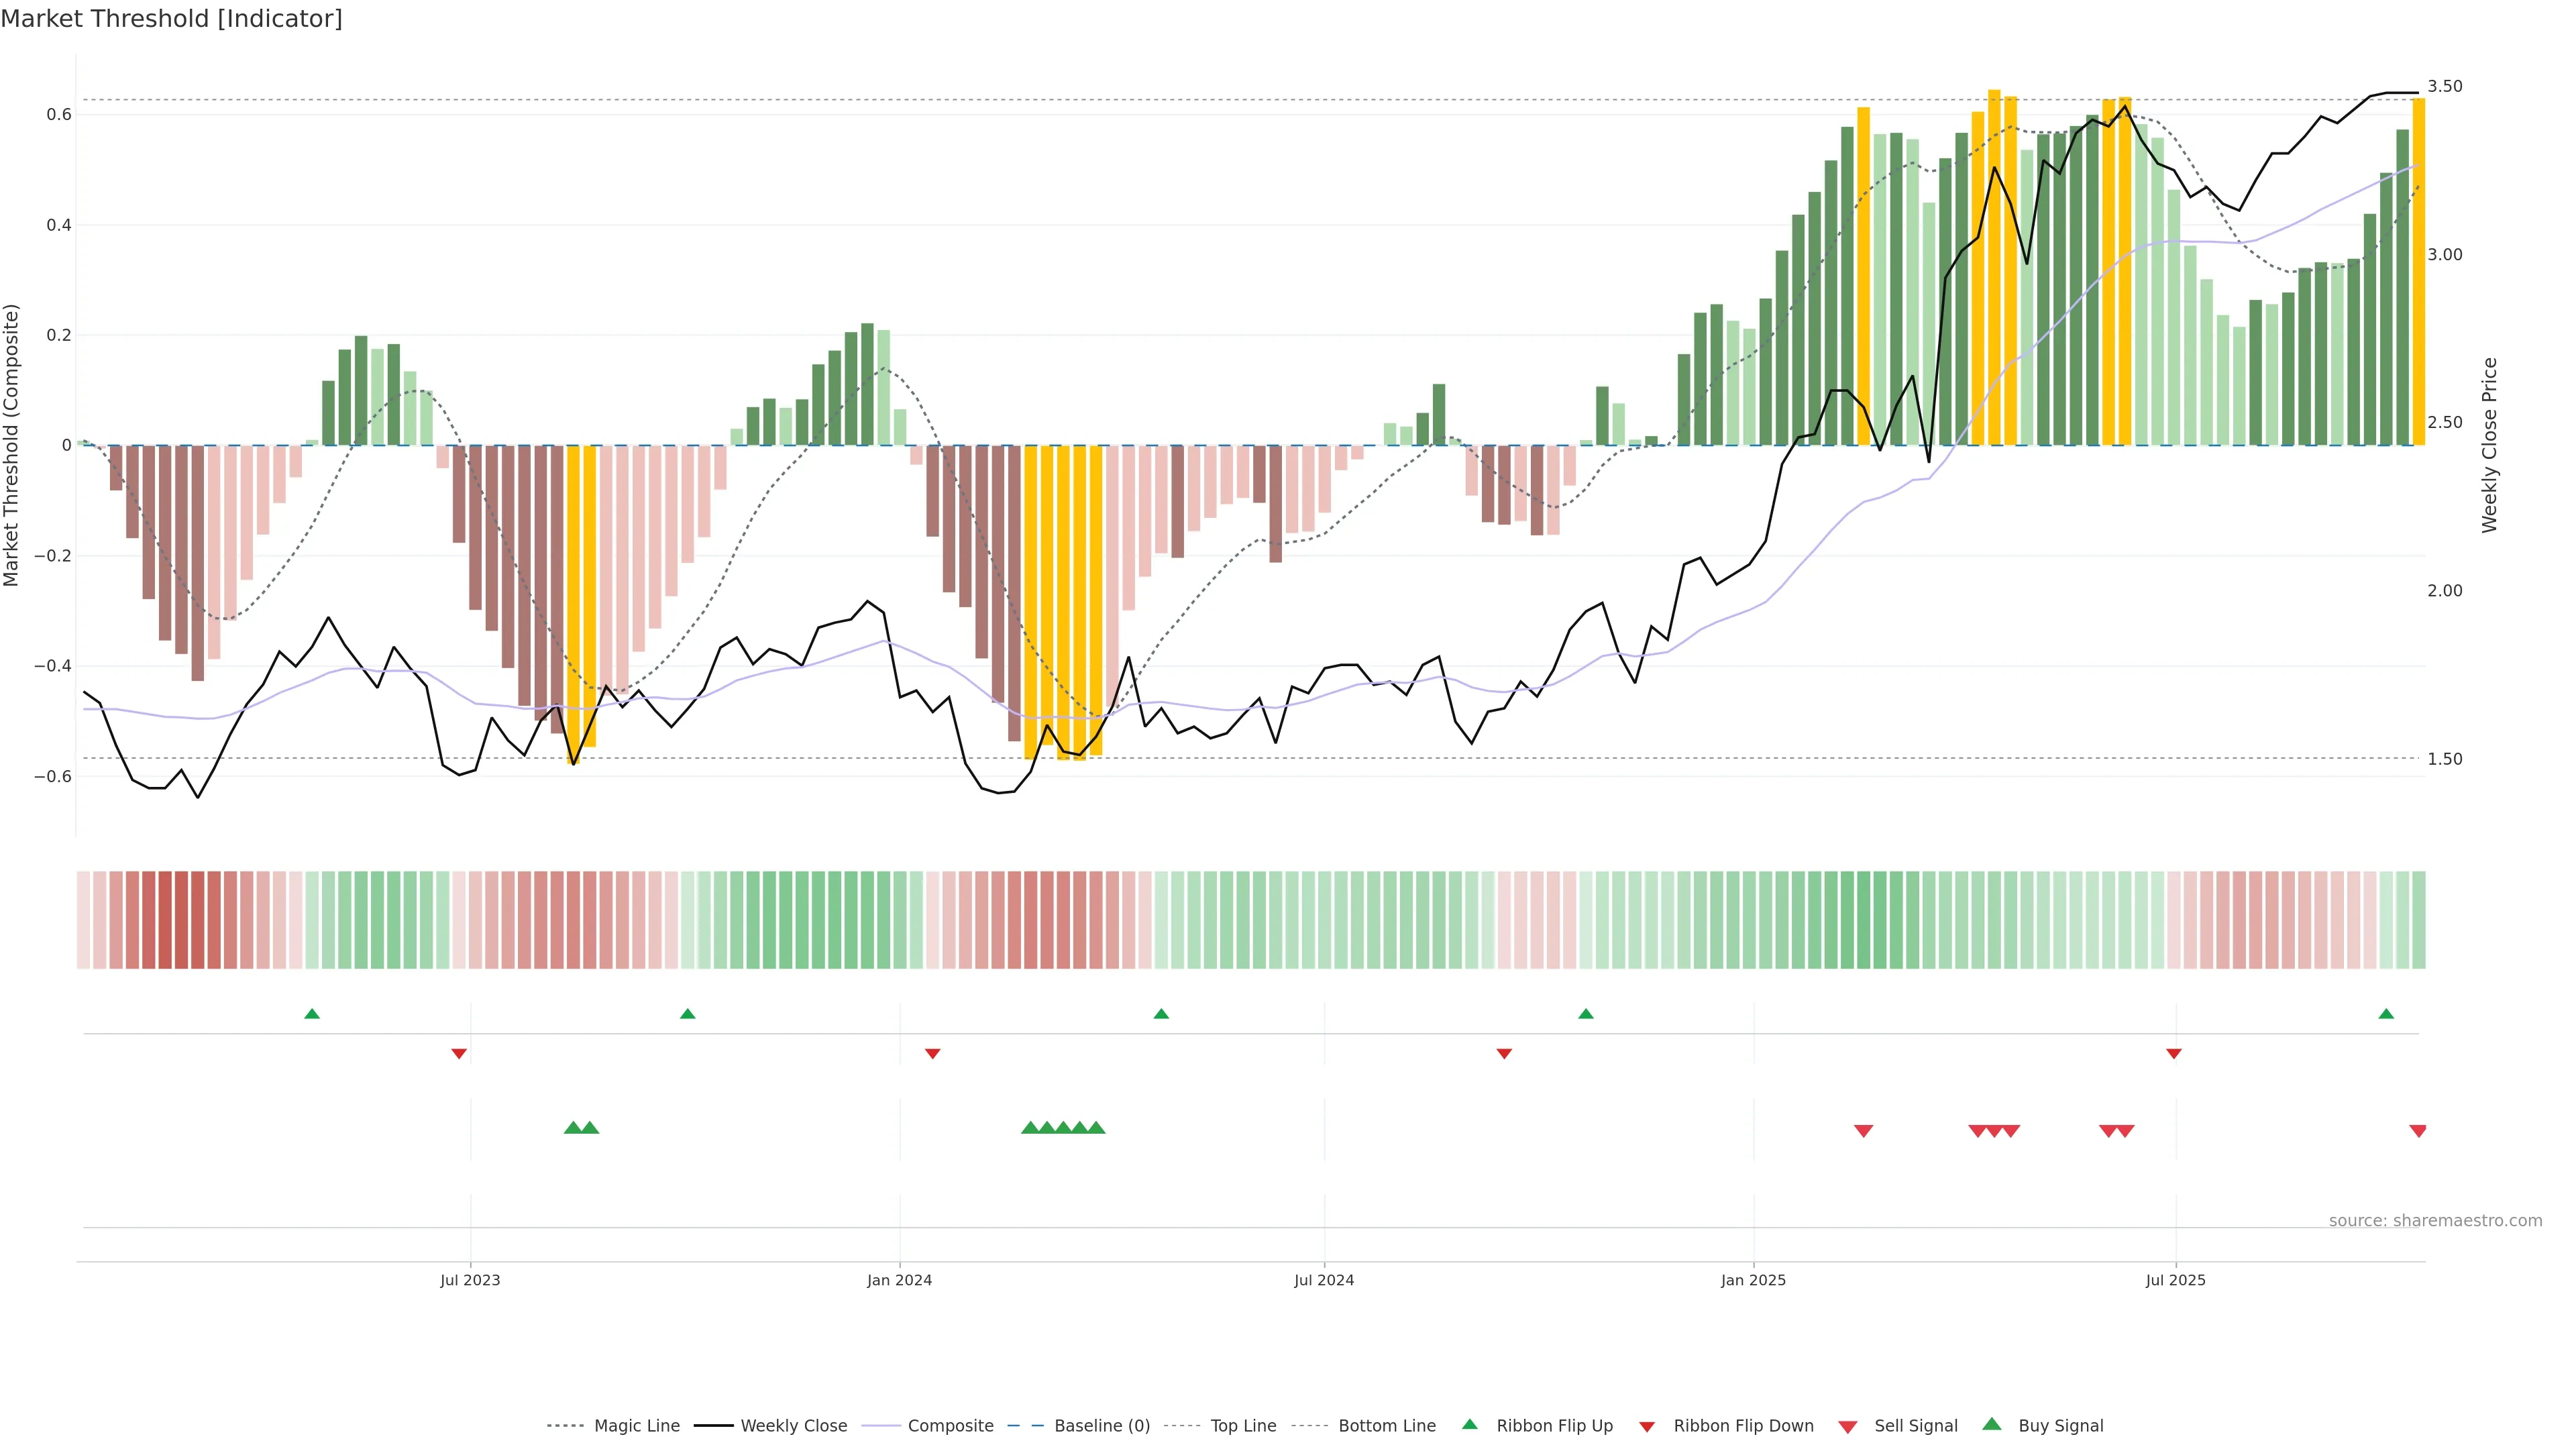The image size is (2576, 1449).
Task: Click the Market Threshold [Indicator] title
Action: [x=172, y=19]
